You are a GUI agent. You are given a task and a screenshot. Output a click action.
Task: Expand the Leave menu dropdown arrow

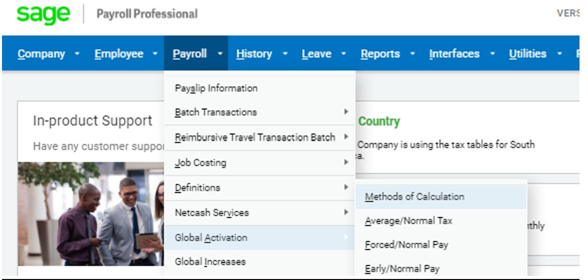click(343, 53)
